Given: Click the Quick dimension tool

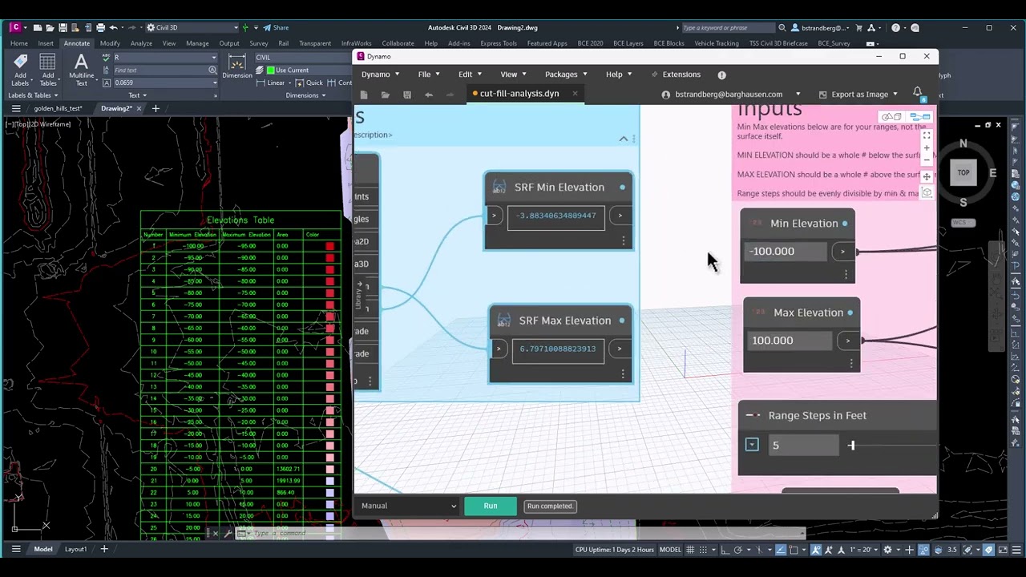Looking at the screenshot, I should pos(309,83).
